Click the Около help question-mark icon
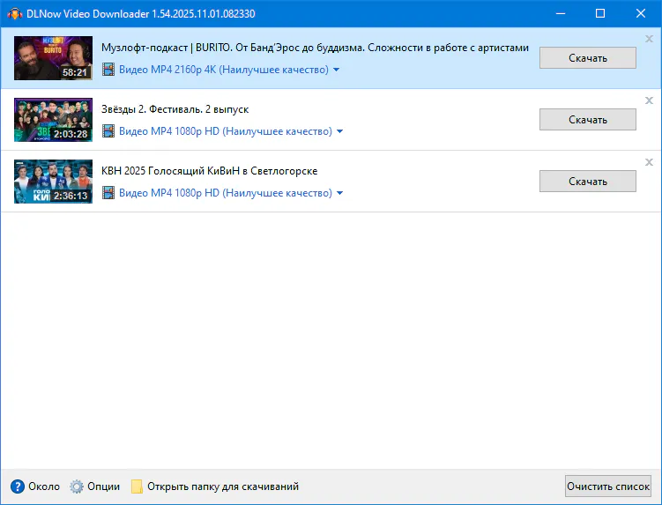 click(x=17, y=486)
